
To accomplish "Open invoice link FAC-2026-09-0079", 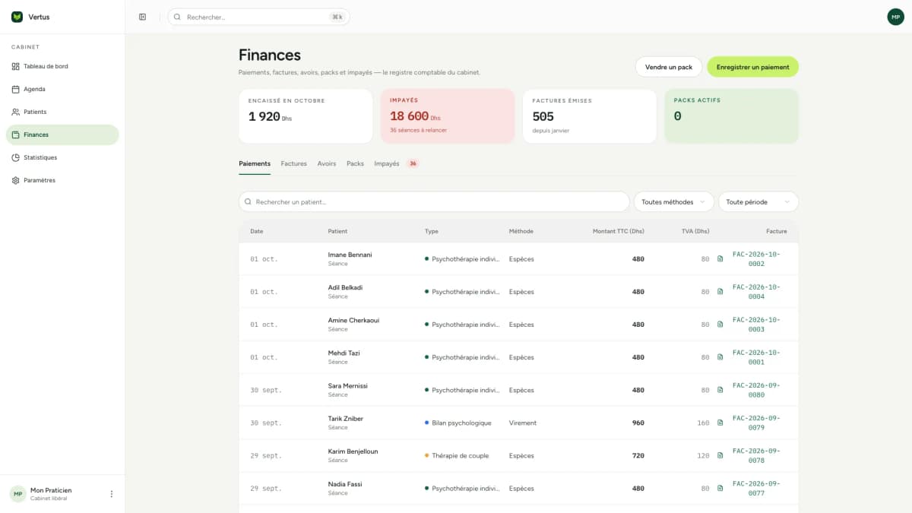I will click(756, 423).
